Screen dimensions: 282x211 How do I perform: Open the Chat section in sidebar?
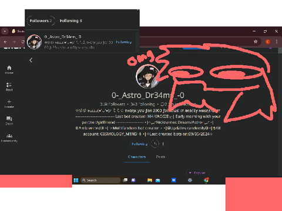click(9, 121)
